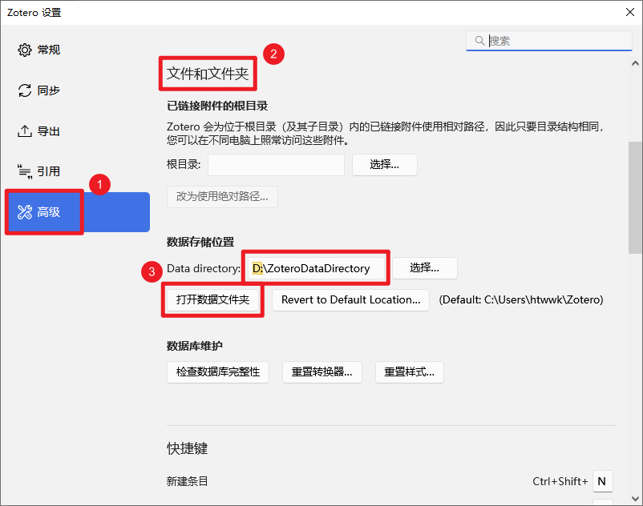
Task: Click the 搜索 search box
Action: [x=553, y=40]
